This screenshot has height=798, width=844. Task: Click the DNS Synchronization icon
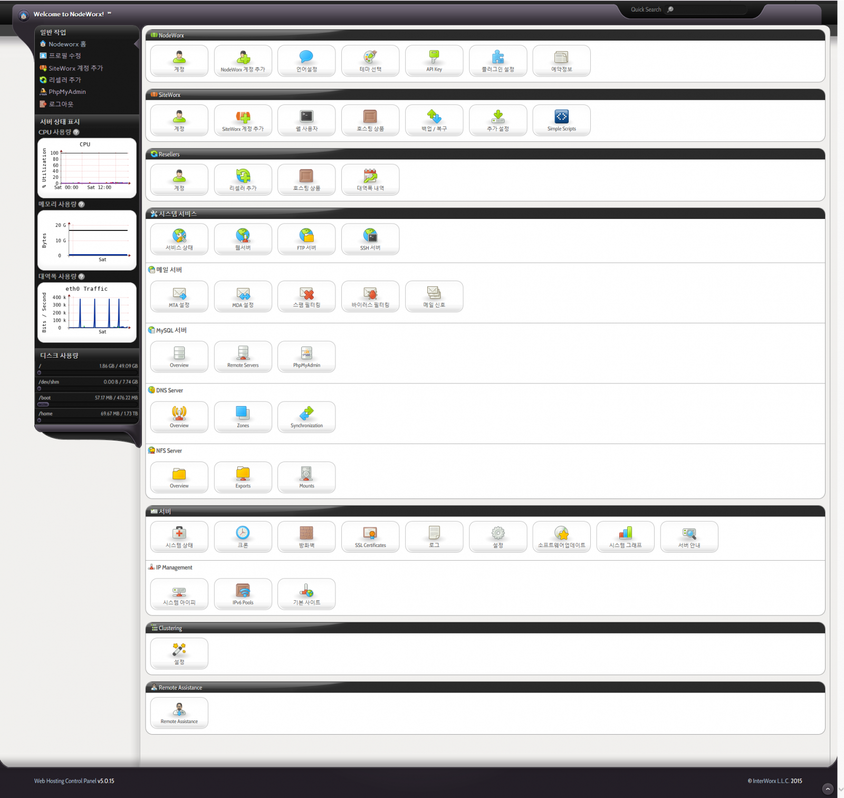(306, 417)
